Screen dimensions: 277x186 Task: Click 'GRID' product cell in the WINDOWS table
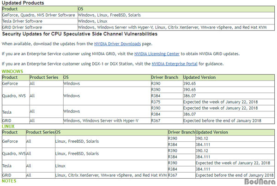click(16, 121)
